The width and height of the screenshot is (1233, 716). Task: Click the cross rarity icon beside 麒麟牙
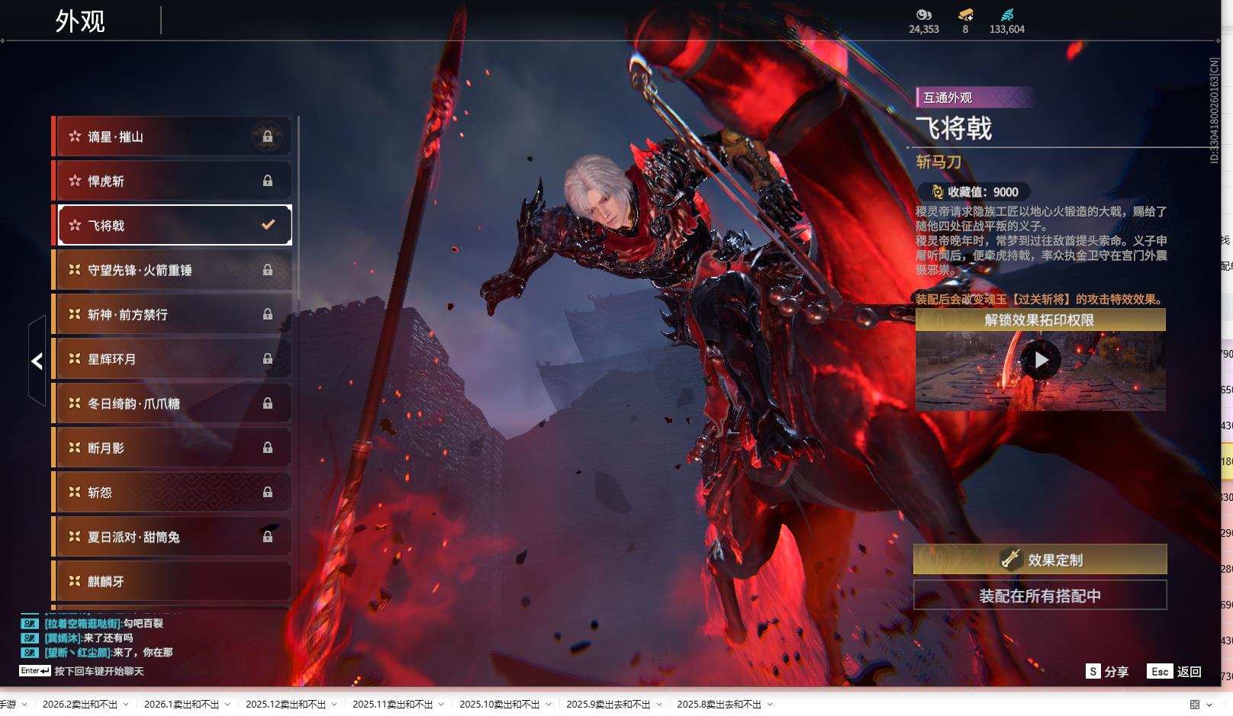[x=75, y=581]
